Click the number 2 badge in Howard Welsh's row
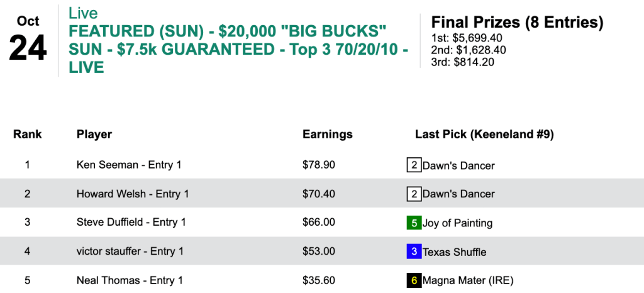Viewport: 644px width, 293px height. pos(413,194)
